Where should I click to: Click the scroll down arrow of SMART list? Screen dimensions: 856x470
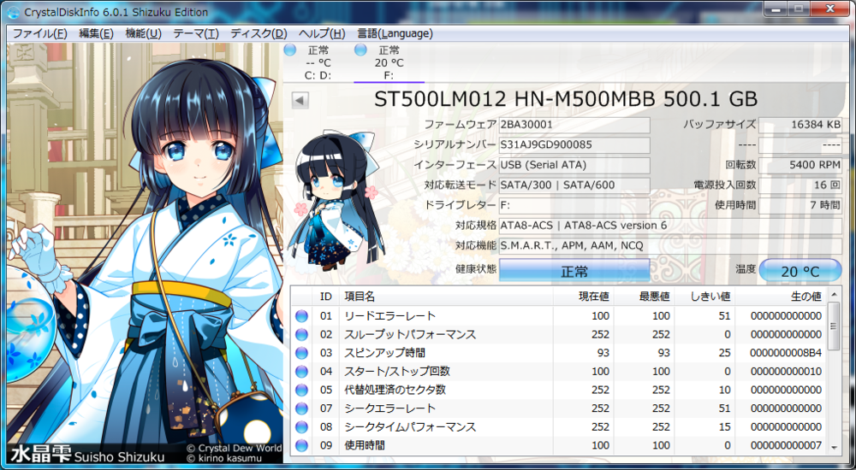[833, 447]
